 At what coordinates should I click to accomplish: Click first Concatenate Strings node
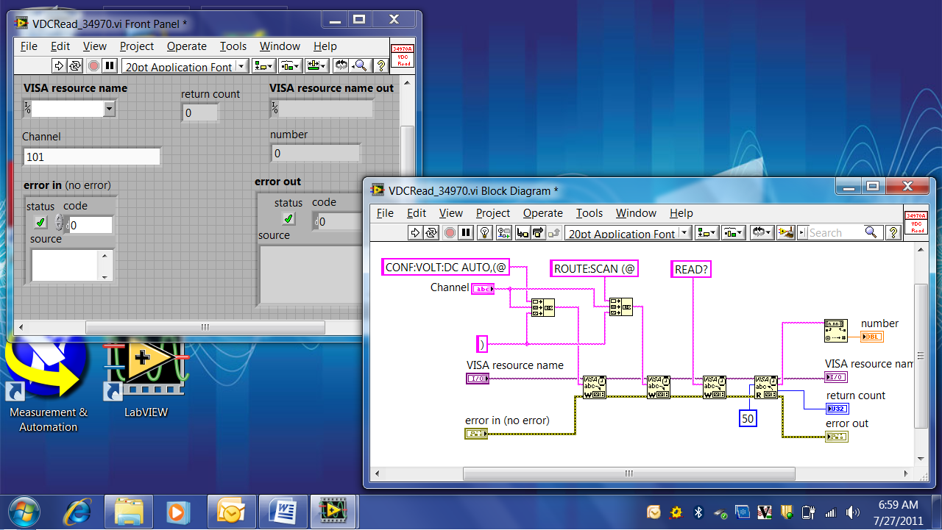click(x=543, y=307)
